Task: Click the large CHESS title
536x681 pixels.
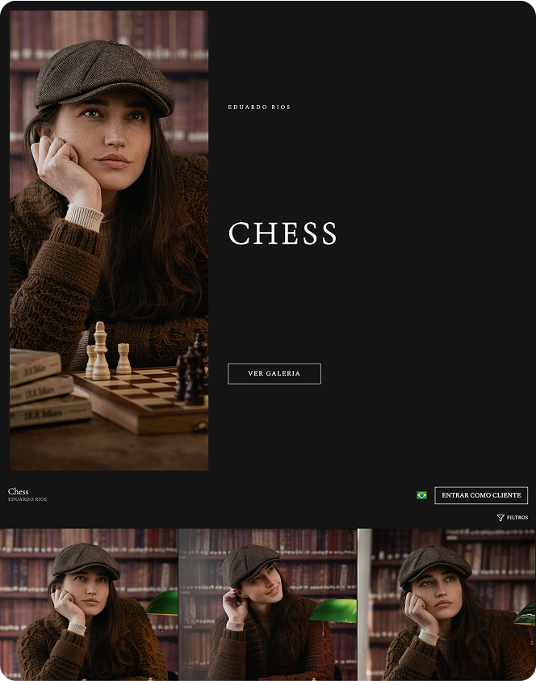Action: pos(283,233)
